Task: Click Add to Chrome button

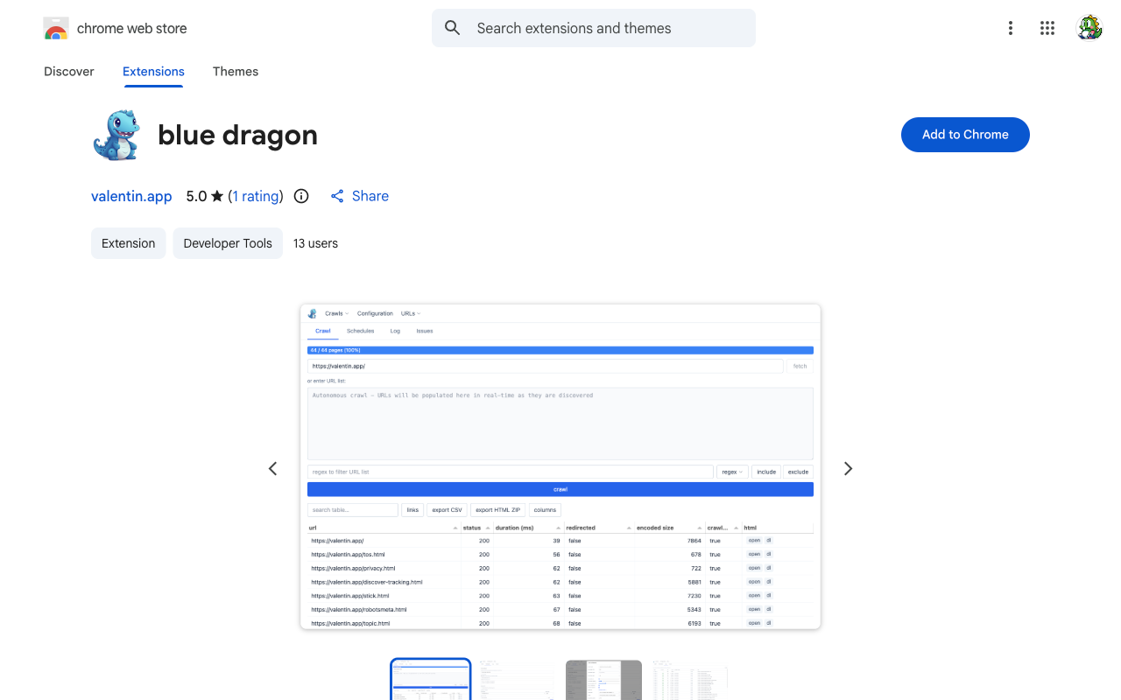Action: pyautogui.click(x=965, y=135)
